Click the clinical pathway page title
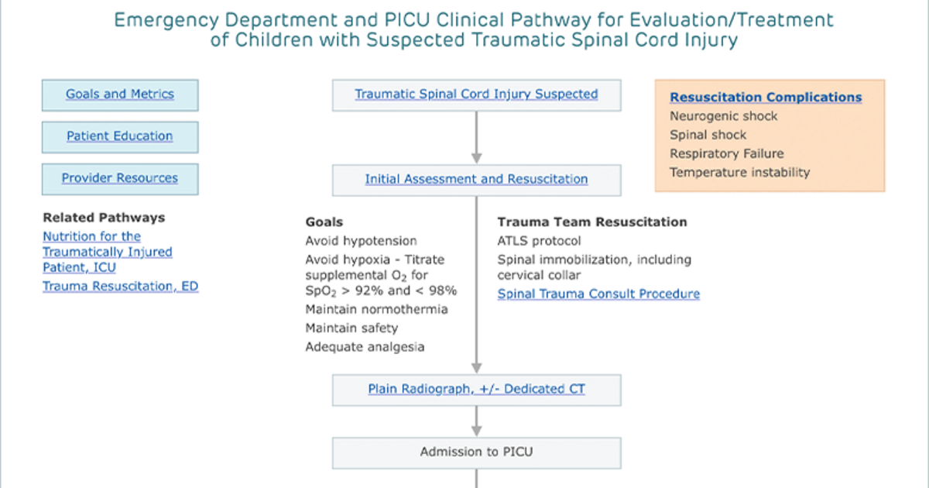 click(x=475, y=29)
